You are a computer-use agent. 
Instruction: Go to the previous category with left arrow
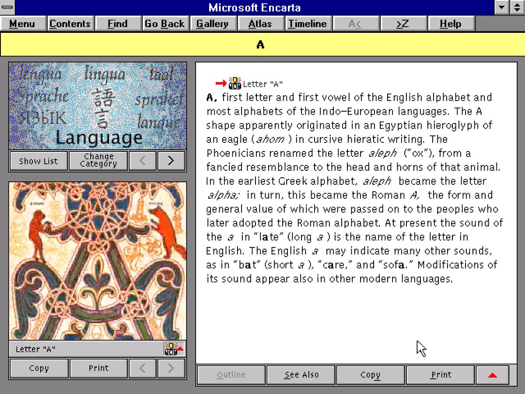tap(142, 161)
